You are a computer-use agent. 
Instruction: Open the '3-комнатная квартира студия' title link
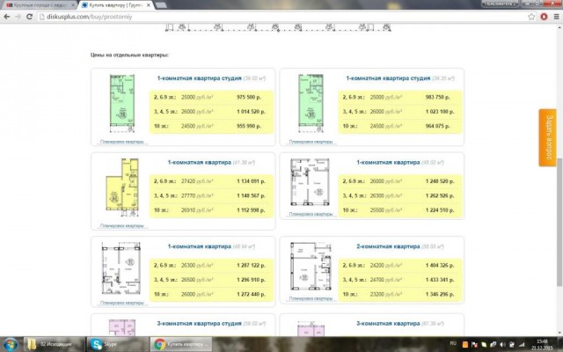click(200, 323)
